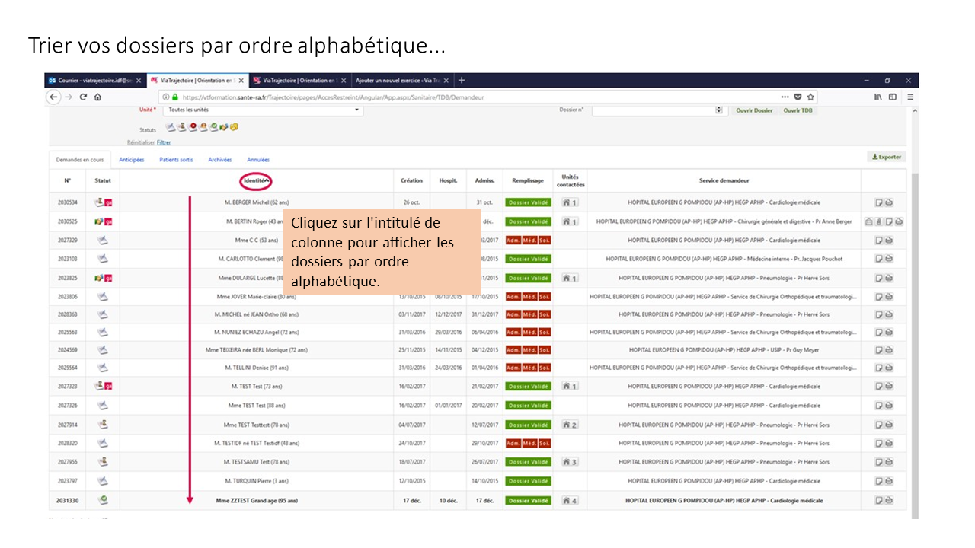This screenshot has width=975, height=548.
Task: Click into the Dossier n° input field
Action: point(653,110)
